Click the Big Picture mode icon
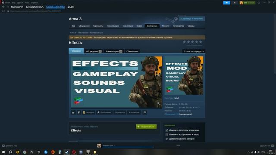Screen dimensions: 276x155 [x=259, y=3]
